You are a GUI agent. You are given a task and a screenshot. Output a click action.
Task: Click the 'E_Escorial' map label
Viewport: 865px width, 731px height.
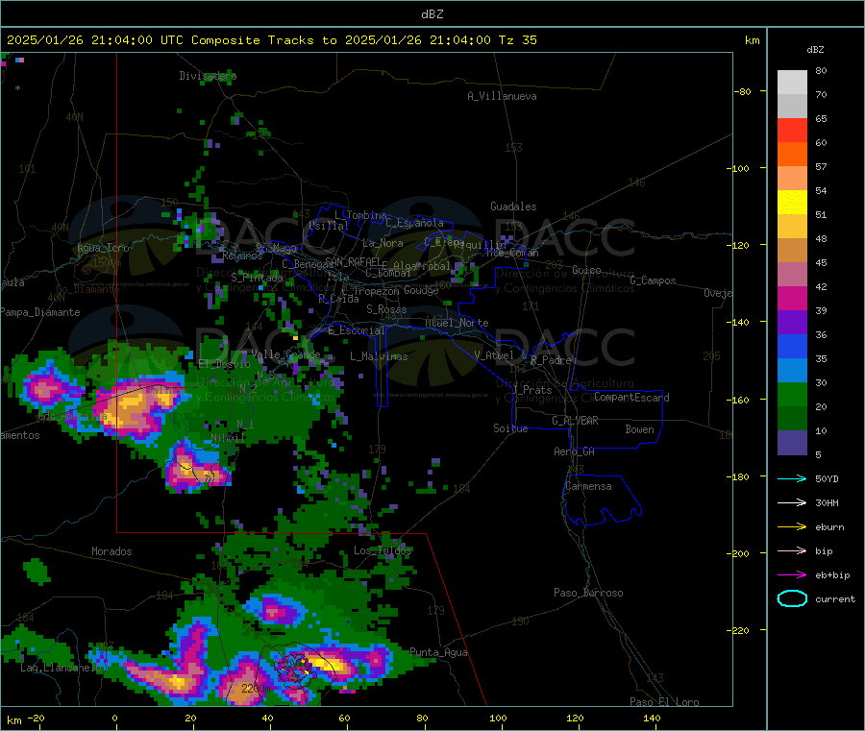click(x=357, y=330)
